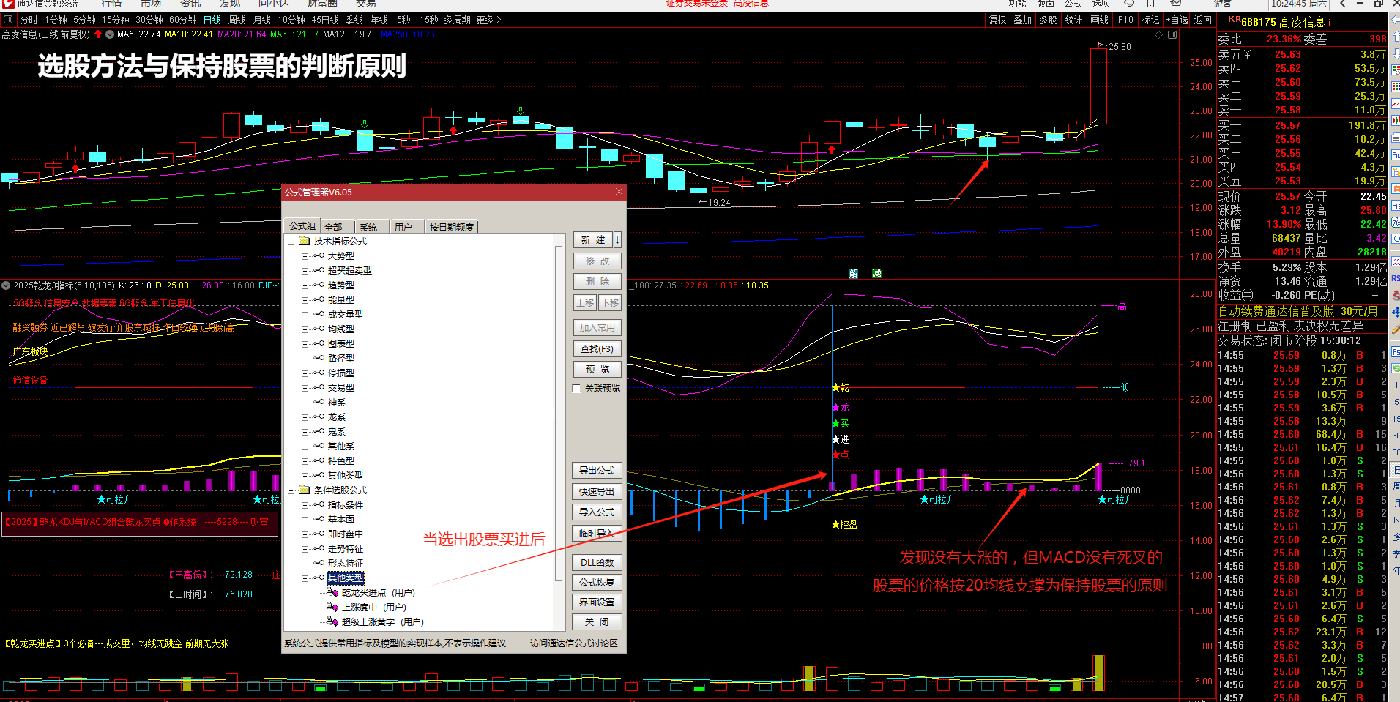Switch to the 用户 tab in formula manager
Viewport: 1400px width, 702px height.
pyautogui.click(x=403, y=227)
